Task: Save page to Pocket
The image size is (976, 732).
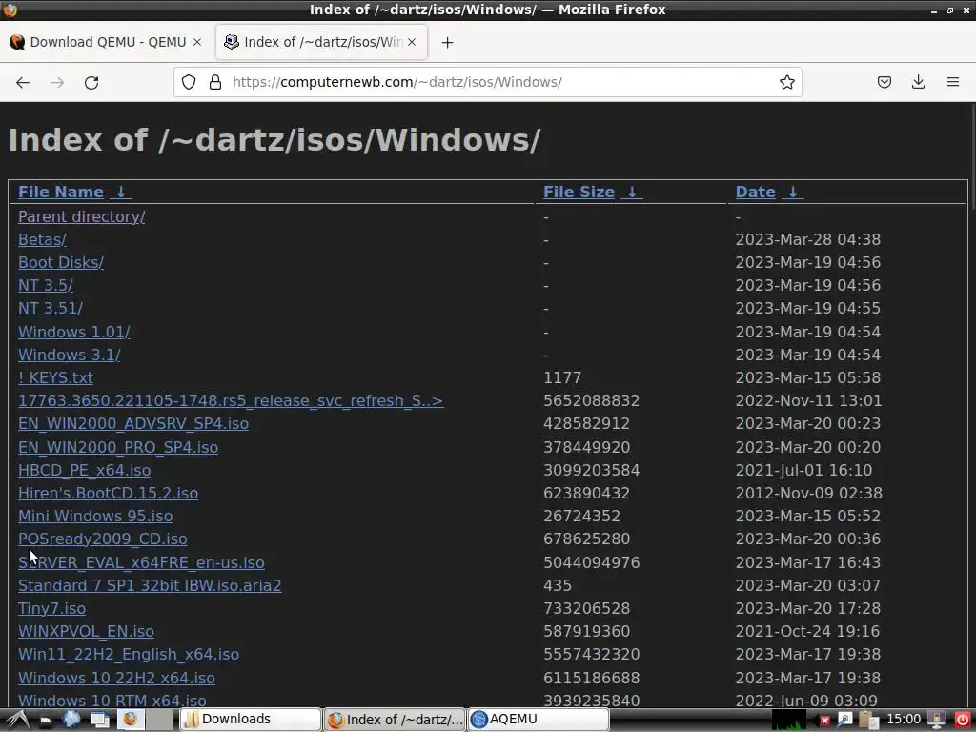Action: (x=884, y=82)
